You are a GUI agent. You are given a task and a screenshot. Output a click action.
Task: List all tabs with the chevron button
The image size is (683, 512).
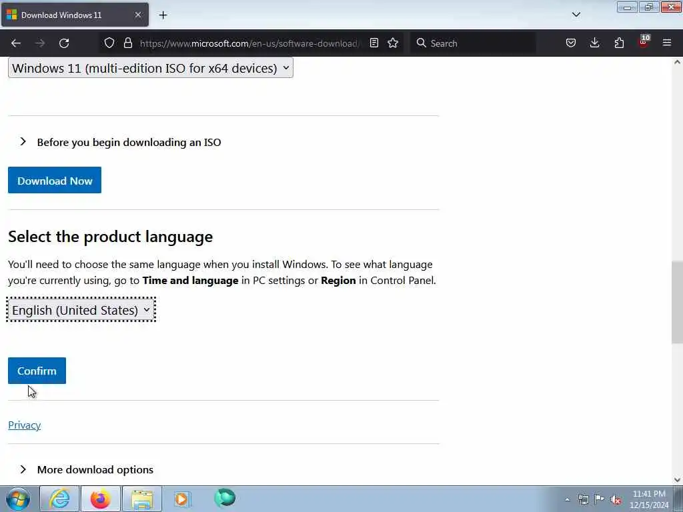coord(576,15)
